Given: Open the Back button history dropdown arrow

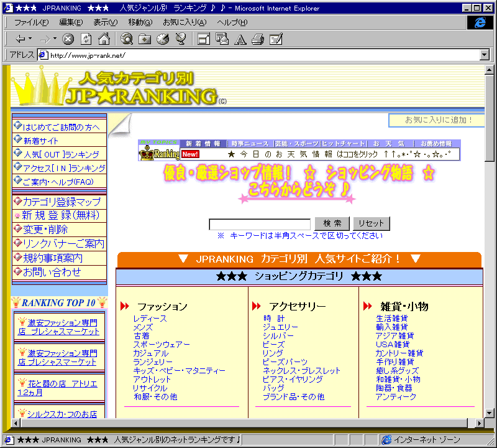Looking at the screenshot, I should pos(30,39).
